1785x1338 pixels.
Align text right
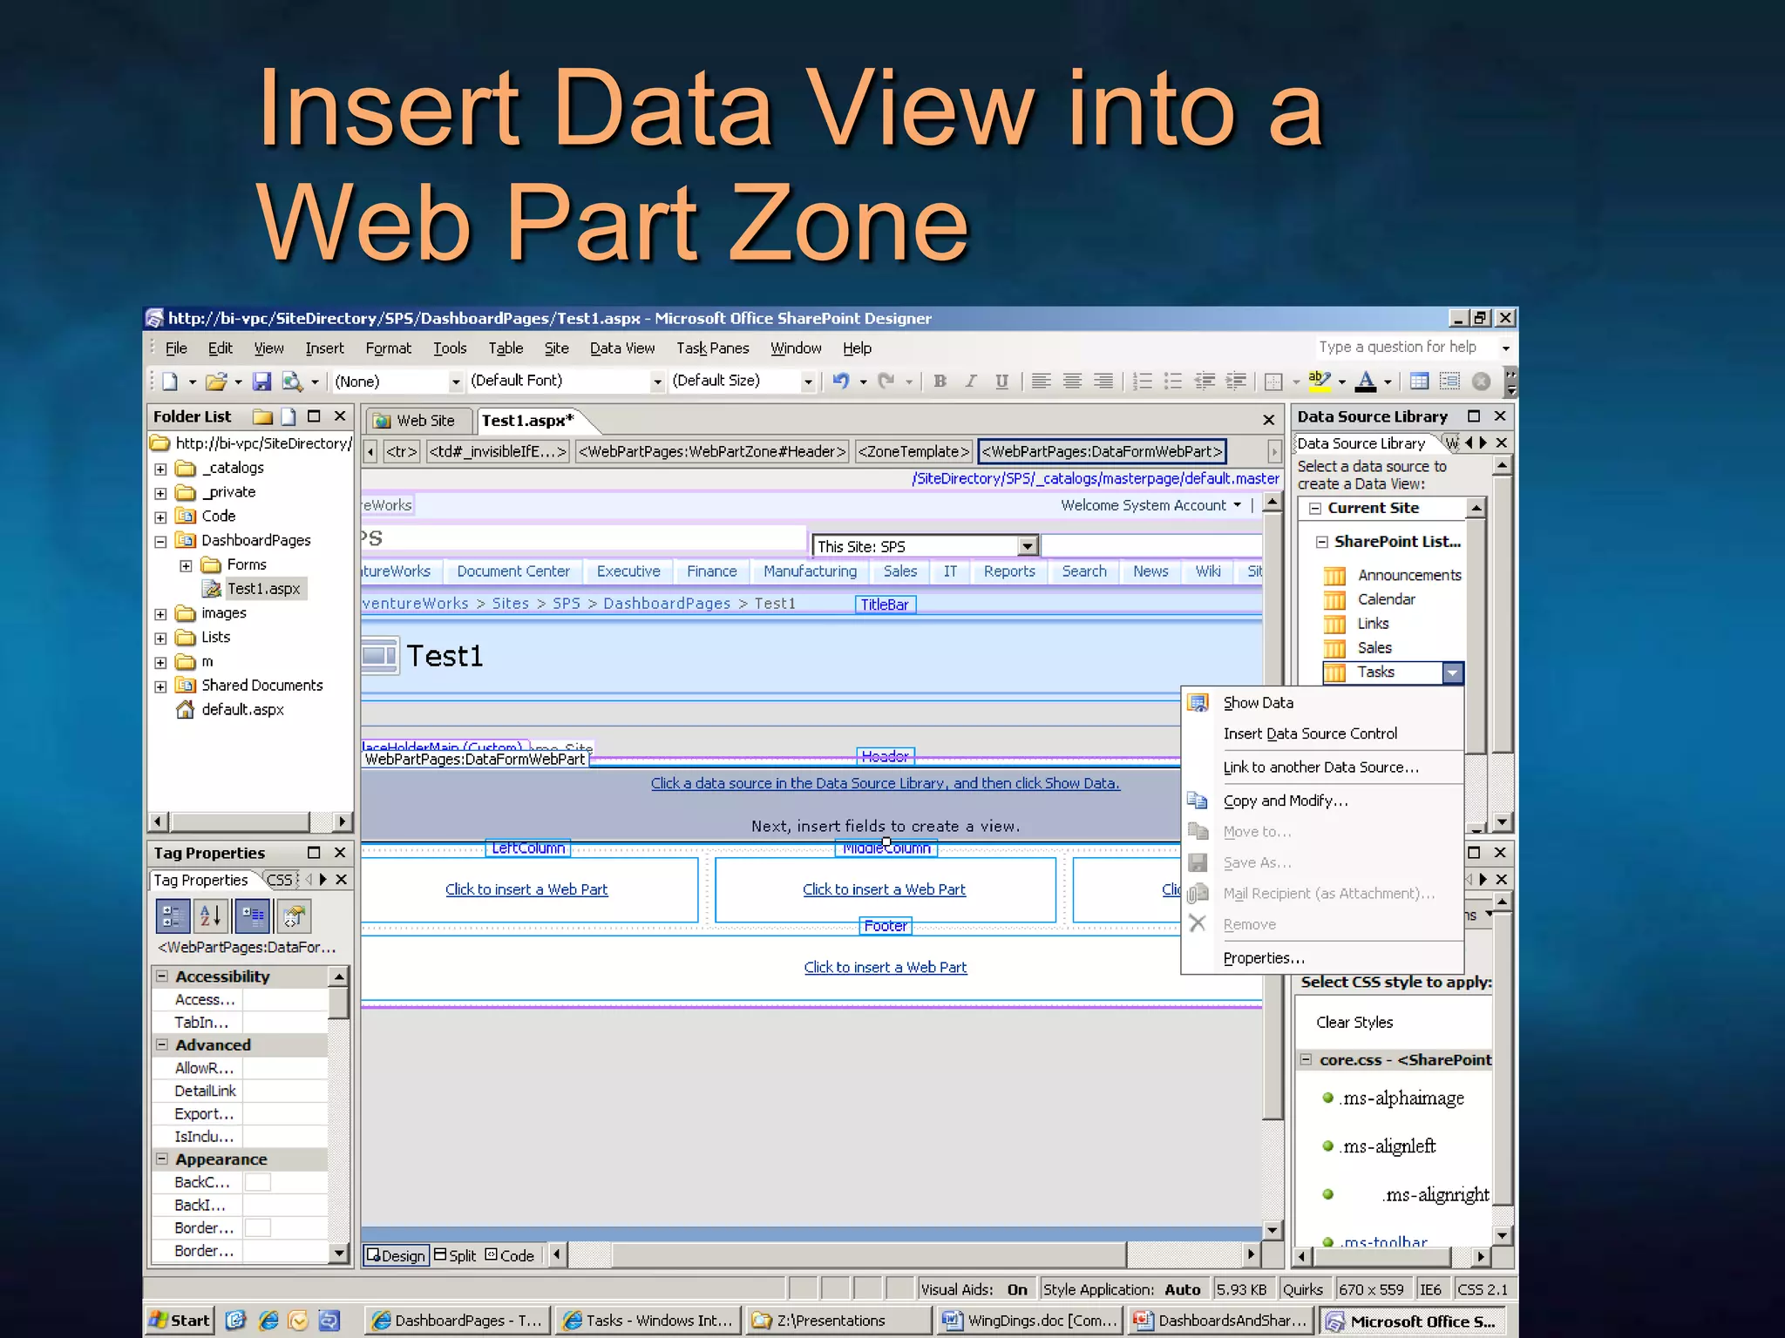click(1103, 382)
